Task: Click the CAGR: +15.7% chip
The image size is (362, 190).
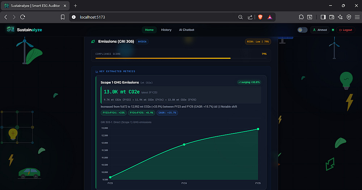Action: click(x=167, y=113)
